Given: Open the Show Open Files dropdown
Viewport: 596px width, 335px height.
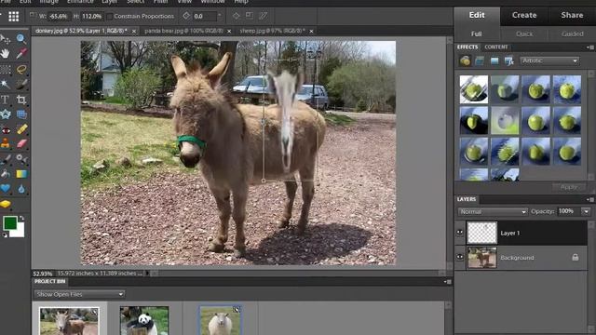Looking at the screenshot, I should [x=79, y=294].
